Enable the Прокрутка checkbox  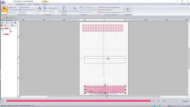coord(181,101)
